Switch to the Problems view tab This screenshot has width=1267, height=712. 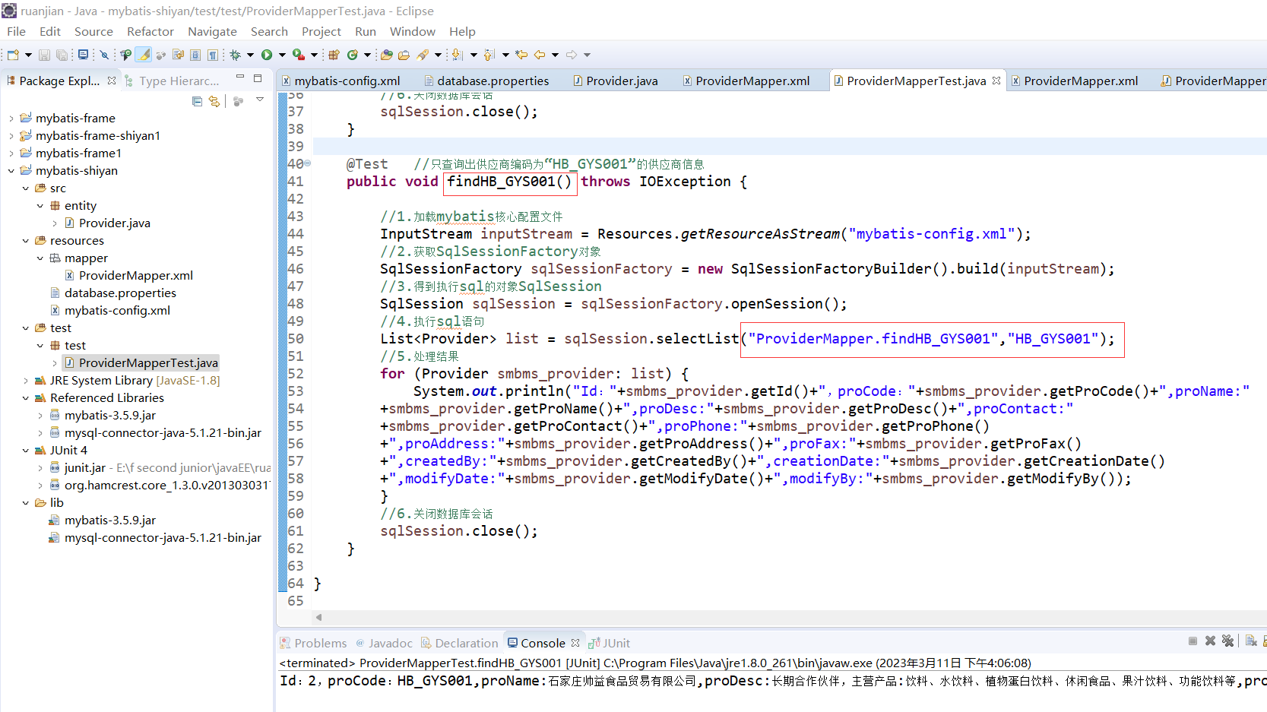click(320, 642)
